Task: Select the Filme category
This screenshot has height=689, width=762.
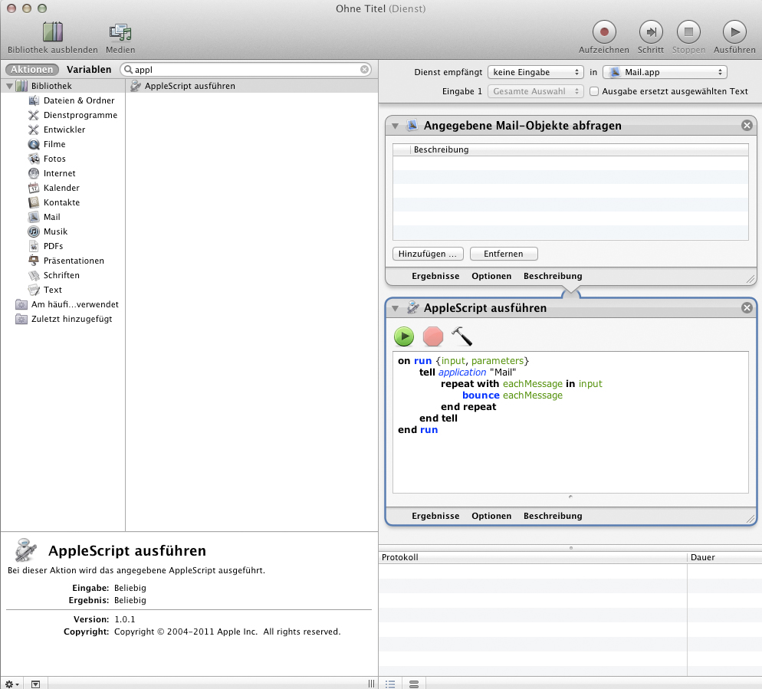Action: (x=54, y=144)
